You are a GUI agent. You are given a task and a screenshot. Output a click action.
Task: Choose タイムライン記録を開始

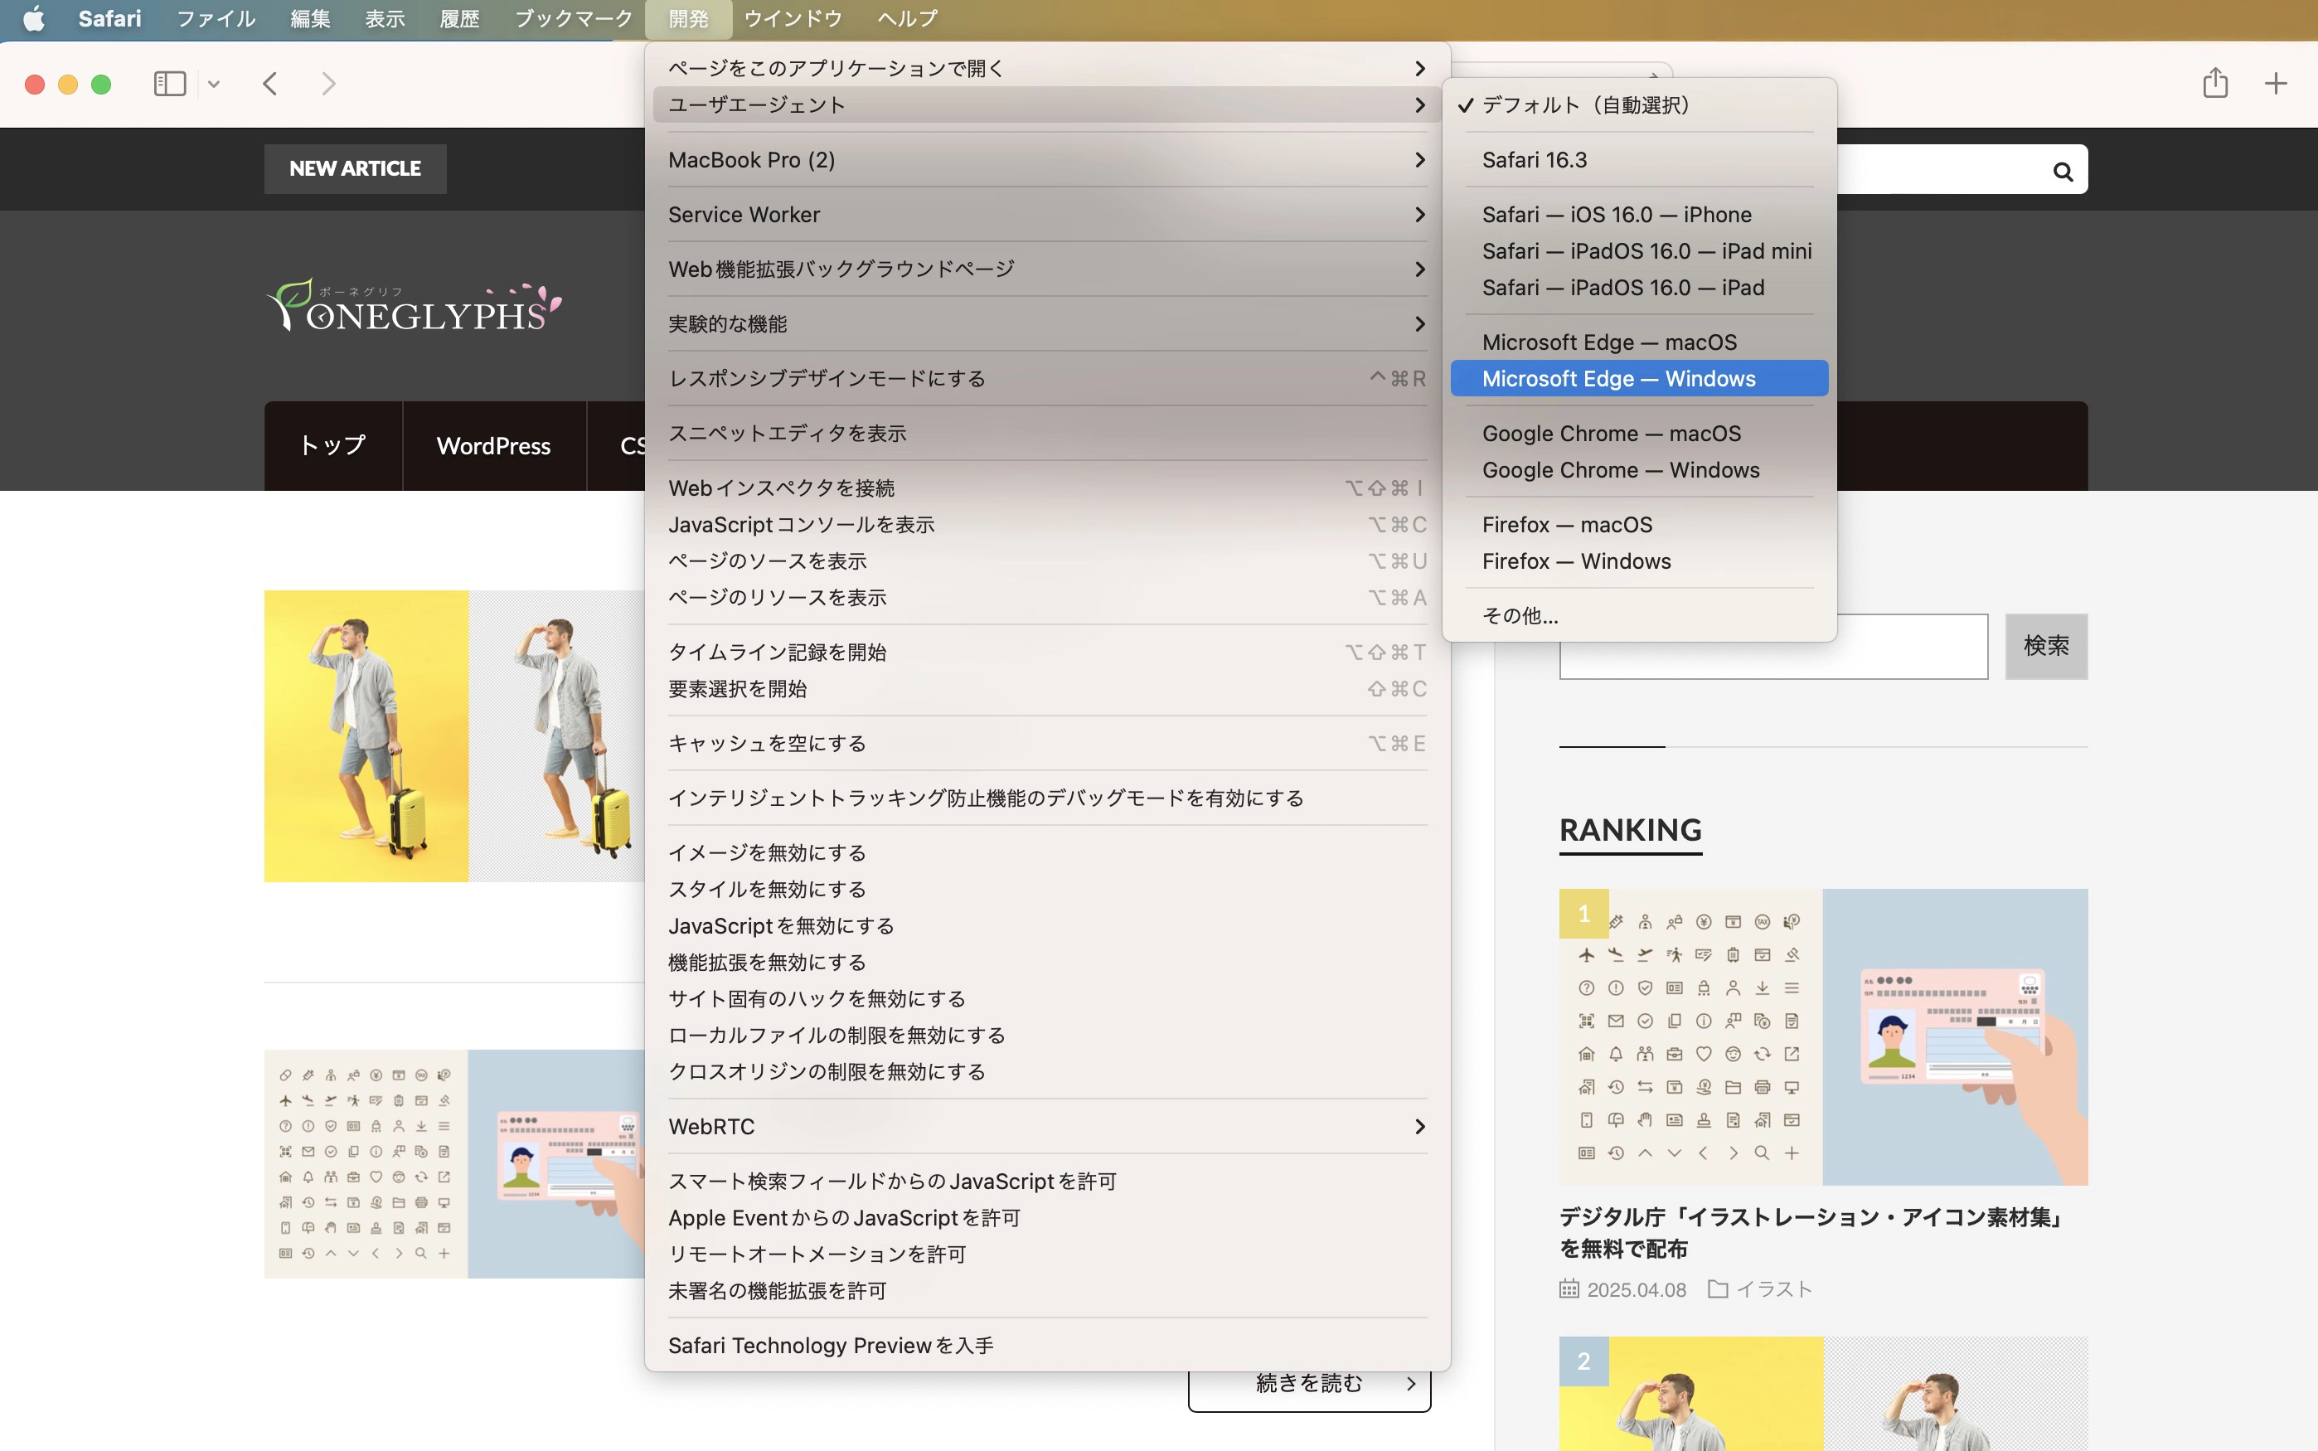point(1047,652)
